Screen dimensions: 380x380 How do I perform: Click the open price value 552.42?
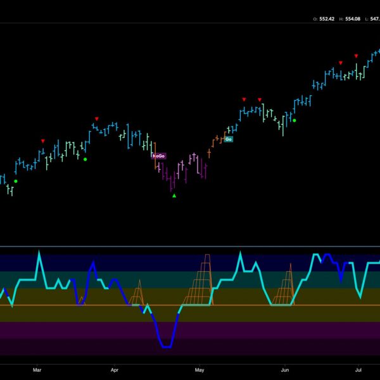point(327,19)
